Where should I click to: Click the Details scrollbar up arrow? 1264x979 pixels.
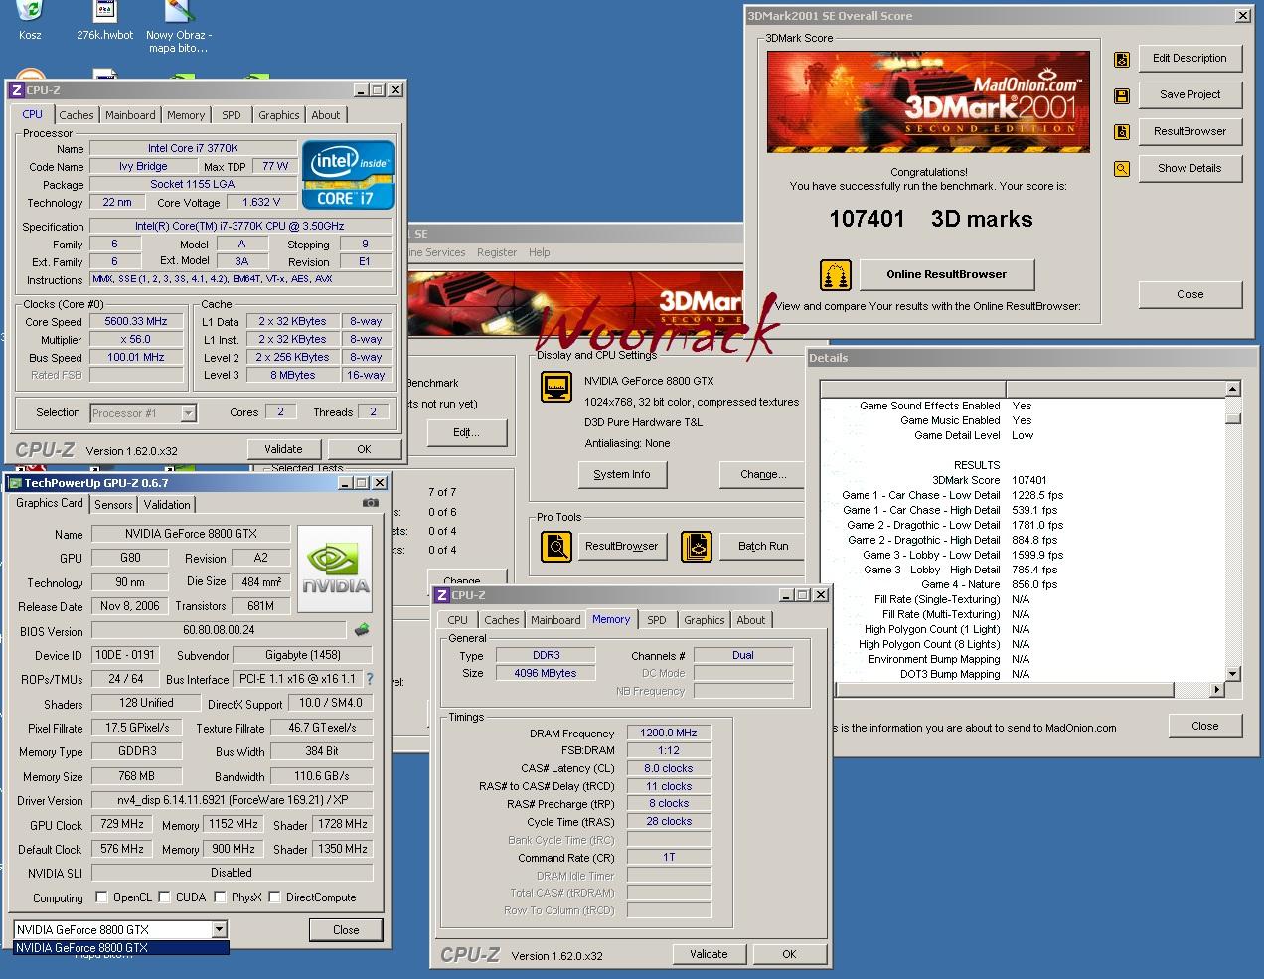[x=1233, y=390]
